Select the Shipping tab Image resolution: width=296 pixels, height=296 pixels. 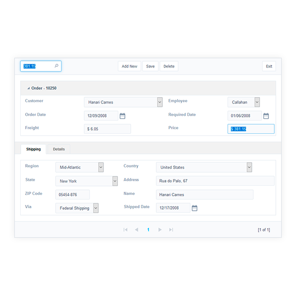tap(34, 149)
